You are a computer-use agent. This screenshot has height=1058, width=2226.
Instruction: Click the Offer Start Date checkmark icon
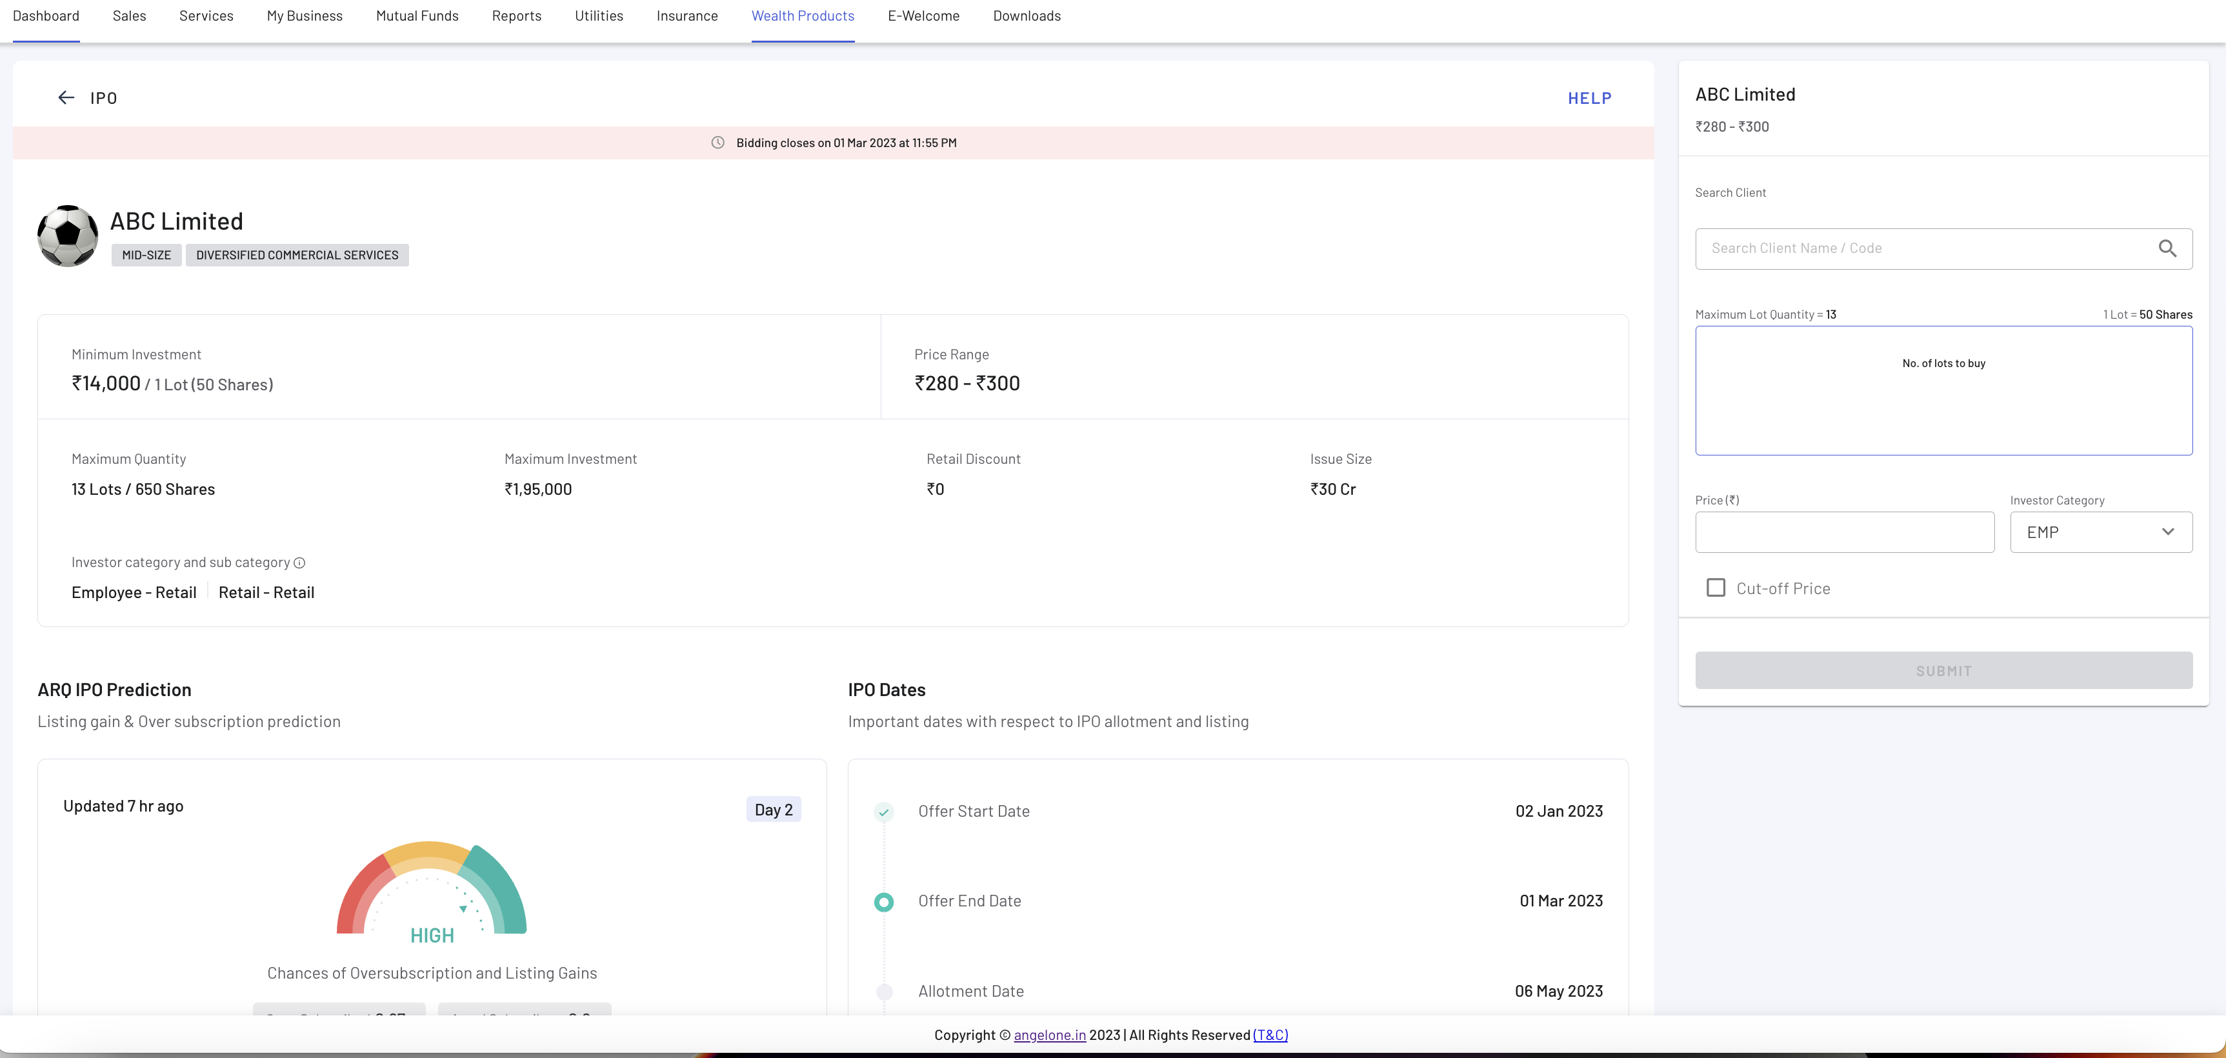click(883, 812)
